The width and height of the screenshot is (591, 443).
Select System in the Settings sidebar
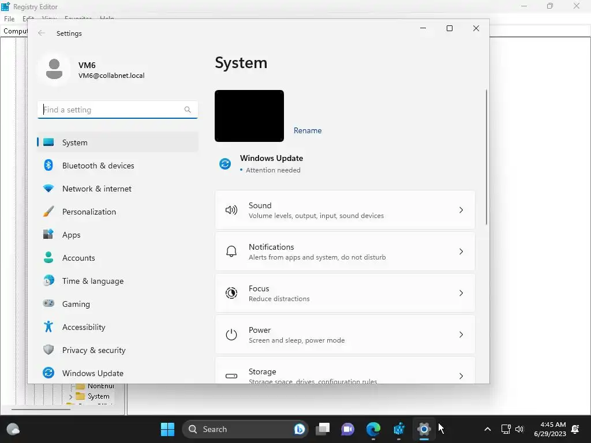click(x=118, y=142)
